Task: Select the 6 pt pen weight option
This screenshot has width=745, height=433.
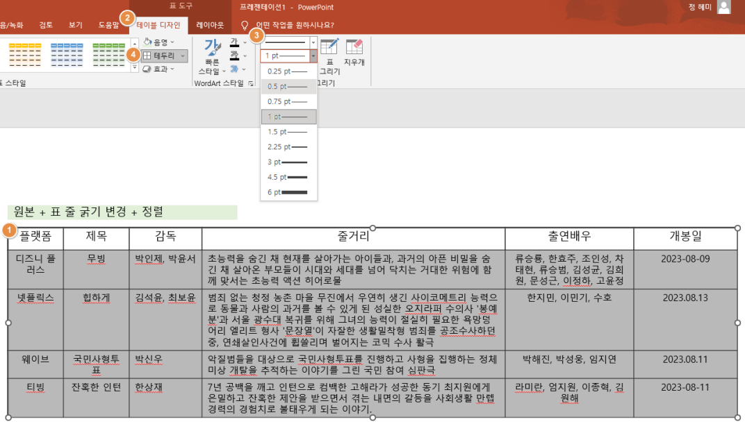Action: point(287,192)
